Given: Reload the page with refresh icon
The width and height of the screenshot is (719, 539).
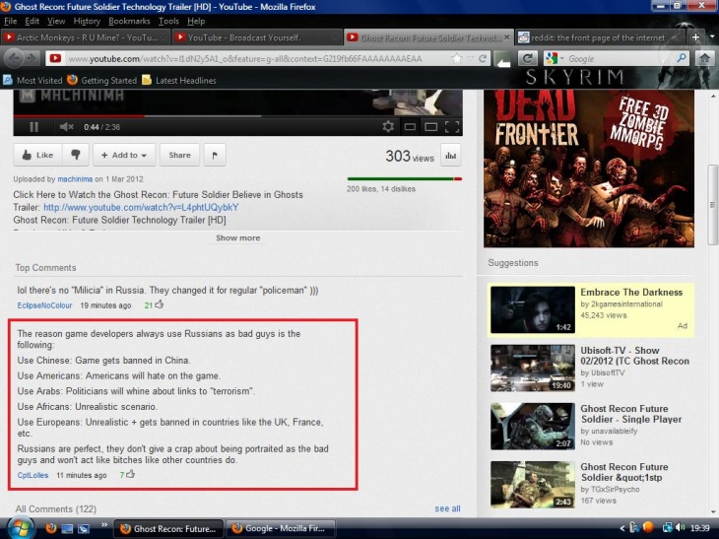Looking at the screenshot, I should [x=528, y=58].
